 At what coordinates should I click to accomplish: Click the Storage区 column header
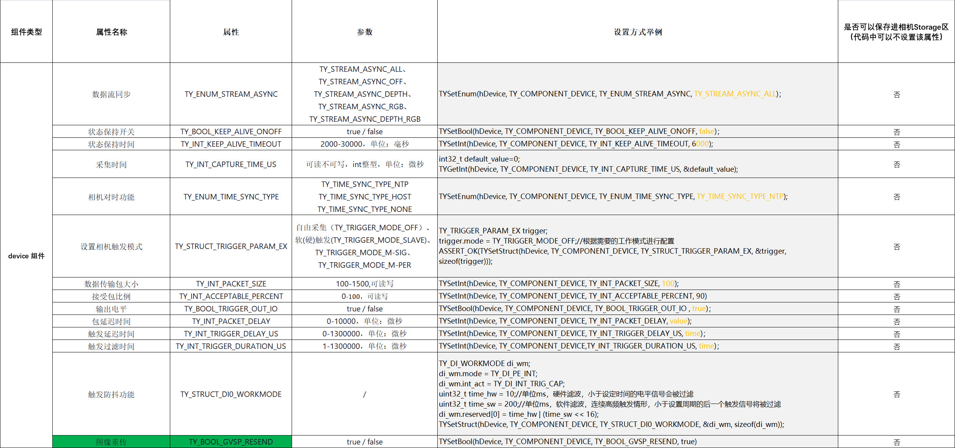click(896, 32)
